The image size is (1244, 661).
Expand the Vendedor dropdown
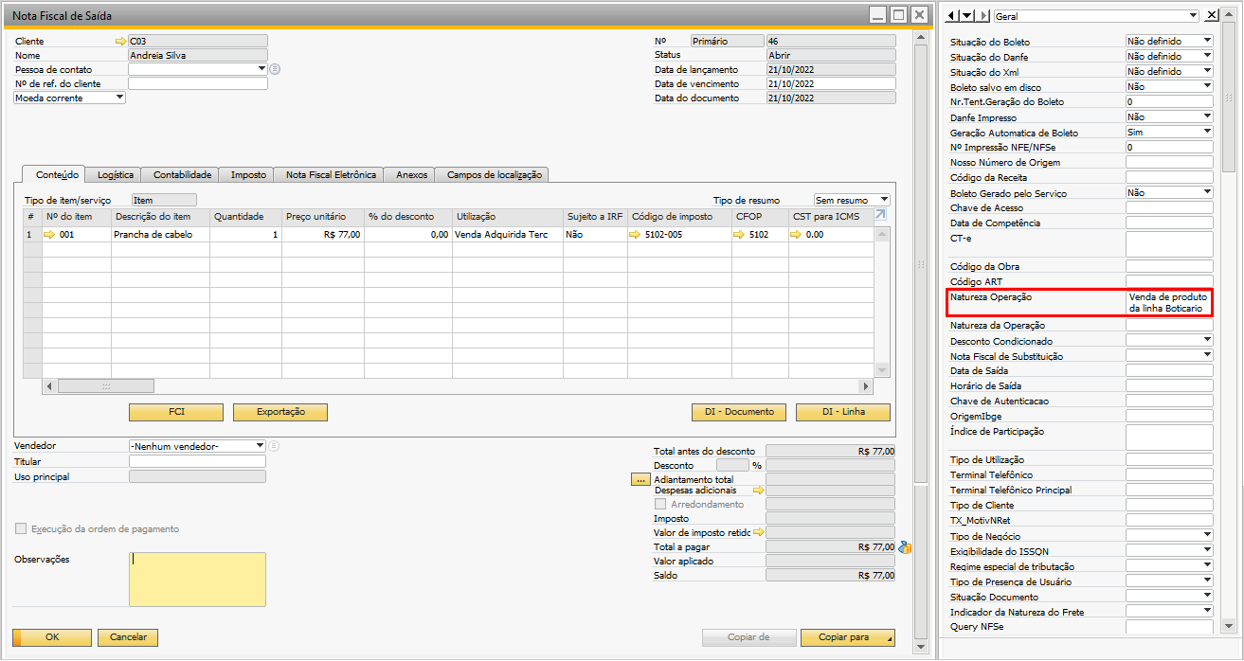pyautogui.click(x=260, y=446)
